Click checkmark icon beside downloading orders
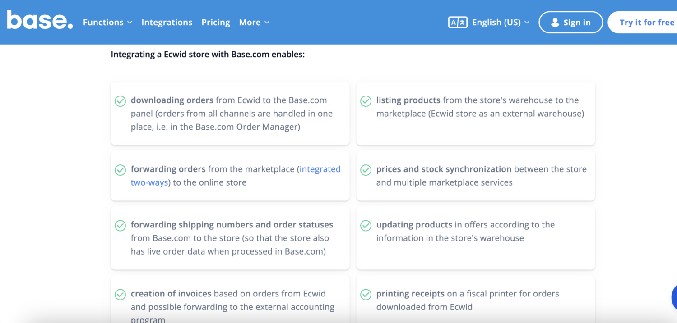677x323 pixels. tap(120, 101)
